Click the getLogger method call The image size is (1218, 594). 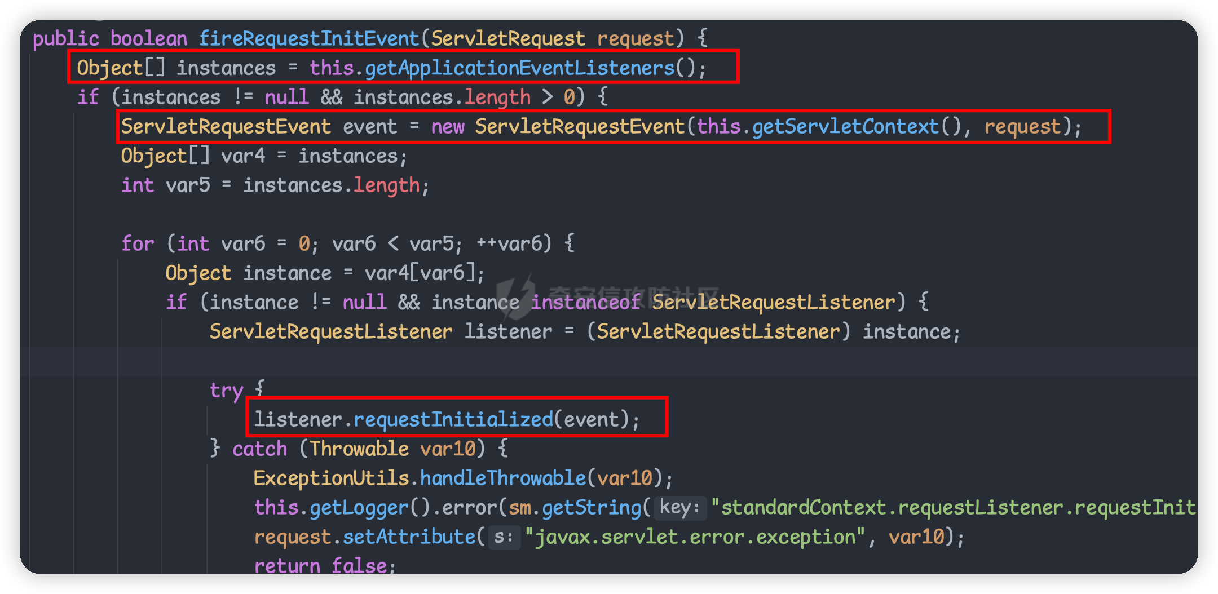click(359, 507)
